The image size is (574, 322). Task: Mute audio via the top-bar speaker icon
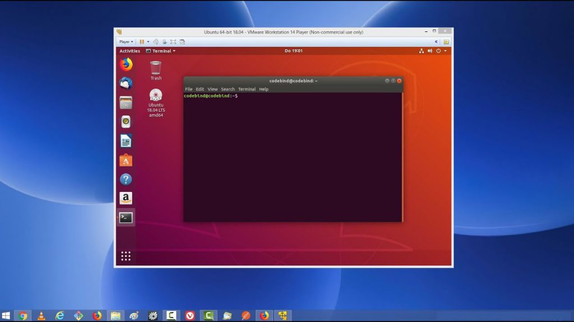(x=429, y=50)
